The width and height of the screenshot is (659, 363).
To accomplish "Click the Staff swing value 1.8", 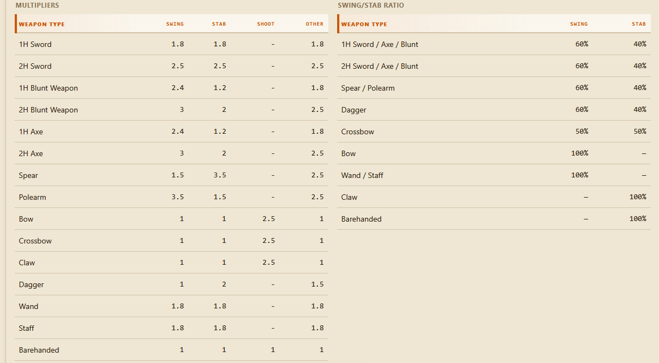I will pos(177,328).
